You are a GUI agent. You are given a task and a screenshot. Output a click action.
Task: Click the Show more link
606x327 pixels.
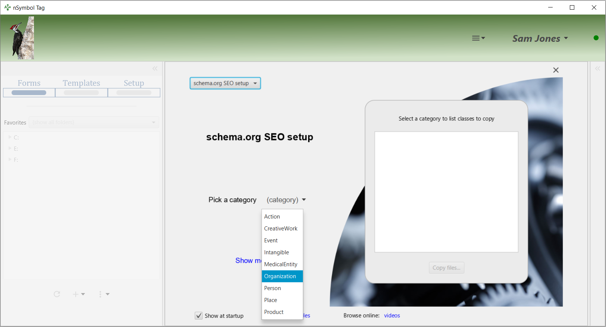pos(248,261)
